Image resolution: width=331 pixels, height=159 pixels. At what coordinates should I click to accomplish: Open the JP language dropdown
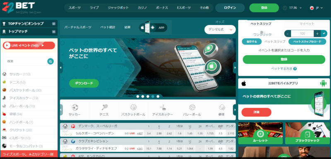[317, 8]
